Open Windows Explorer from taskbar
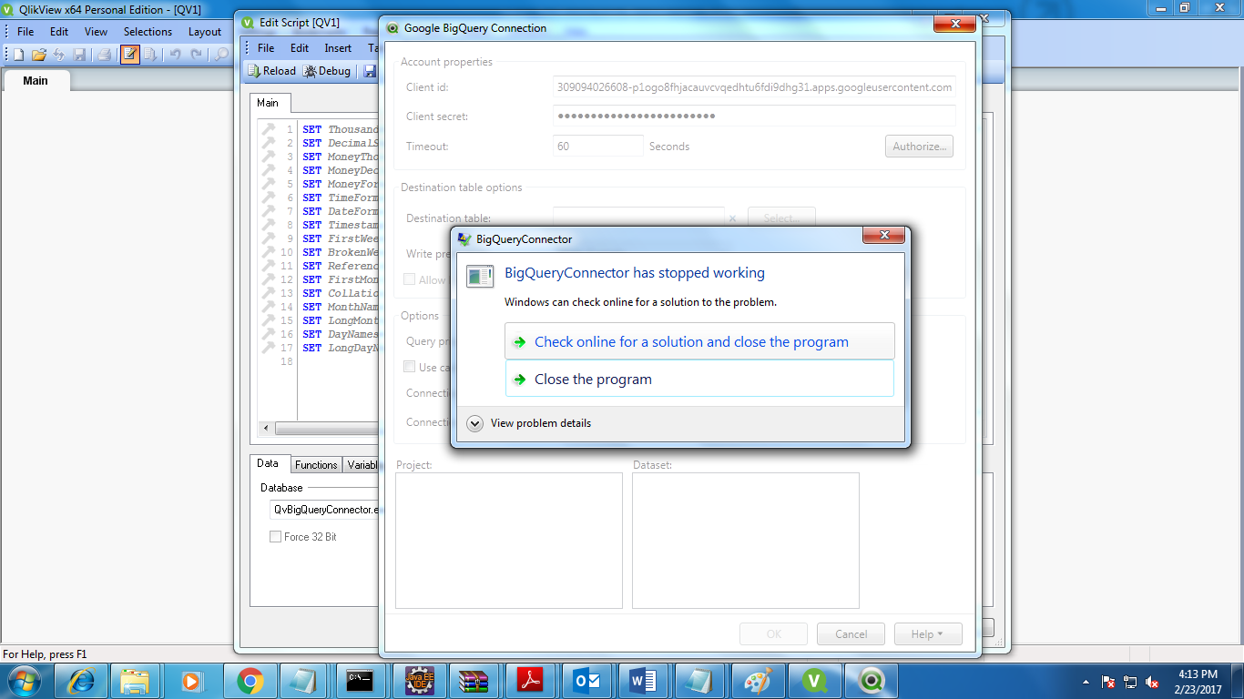The width and height of the screenshot is (1244, 699). [135, 680]
